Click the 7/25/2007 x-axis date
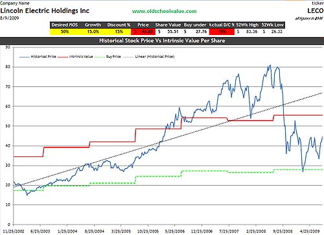324x235 pixels. pyautogui.click(x=229, y=231)
